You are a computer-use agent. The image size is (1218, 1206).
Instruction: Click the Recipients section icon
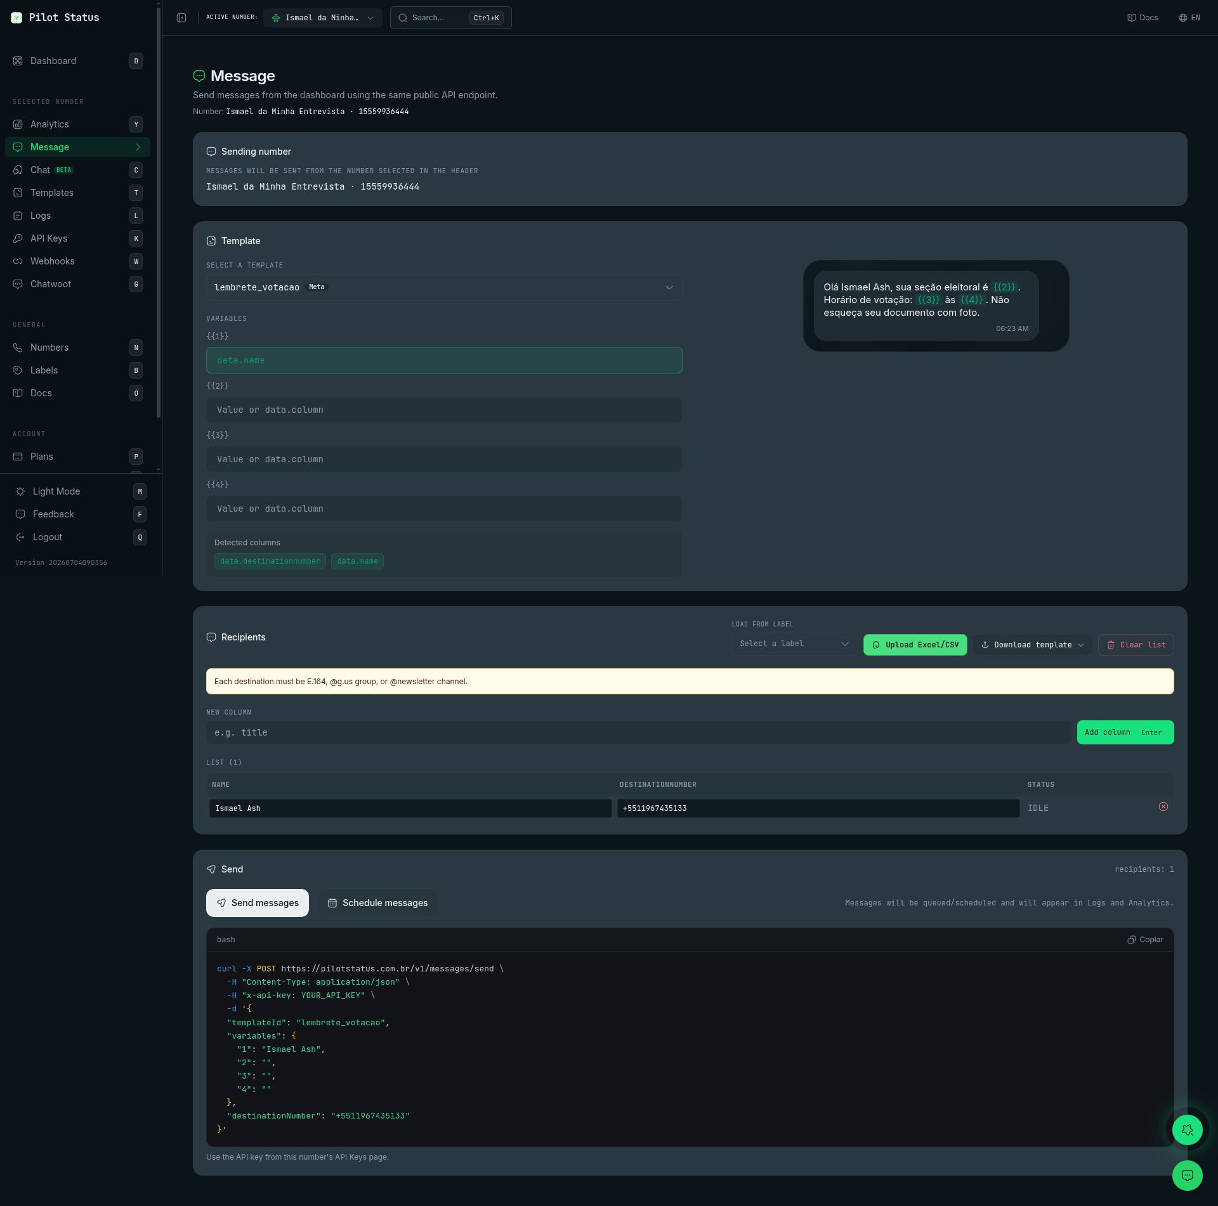(x=211, y=637)
